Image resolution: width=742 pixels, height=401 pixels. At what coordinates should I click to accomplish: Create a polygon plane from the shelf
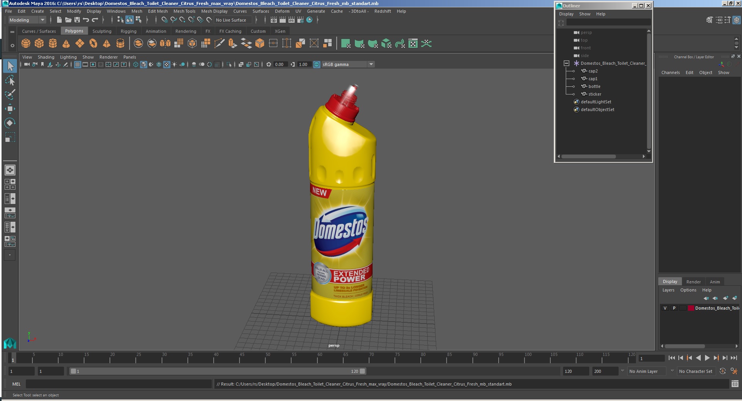(x=80, y=44)
